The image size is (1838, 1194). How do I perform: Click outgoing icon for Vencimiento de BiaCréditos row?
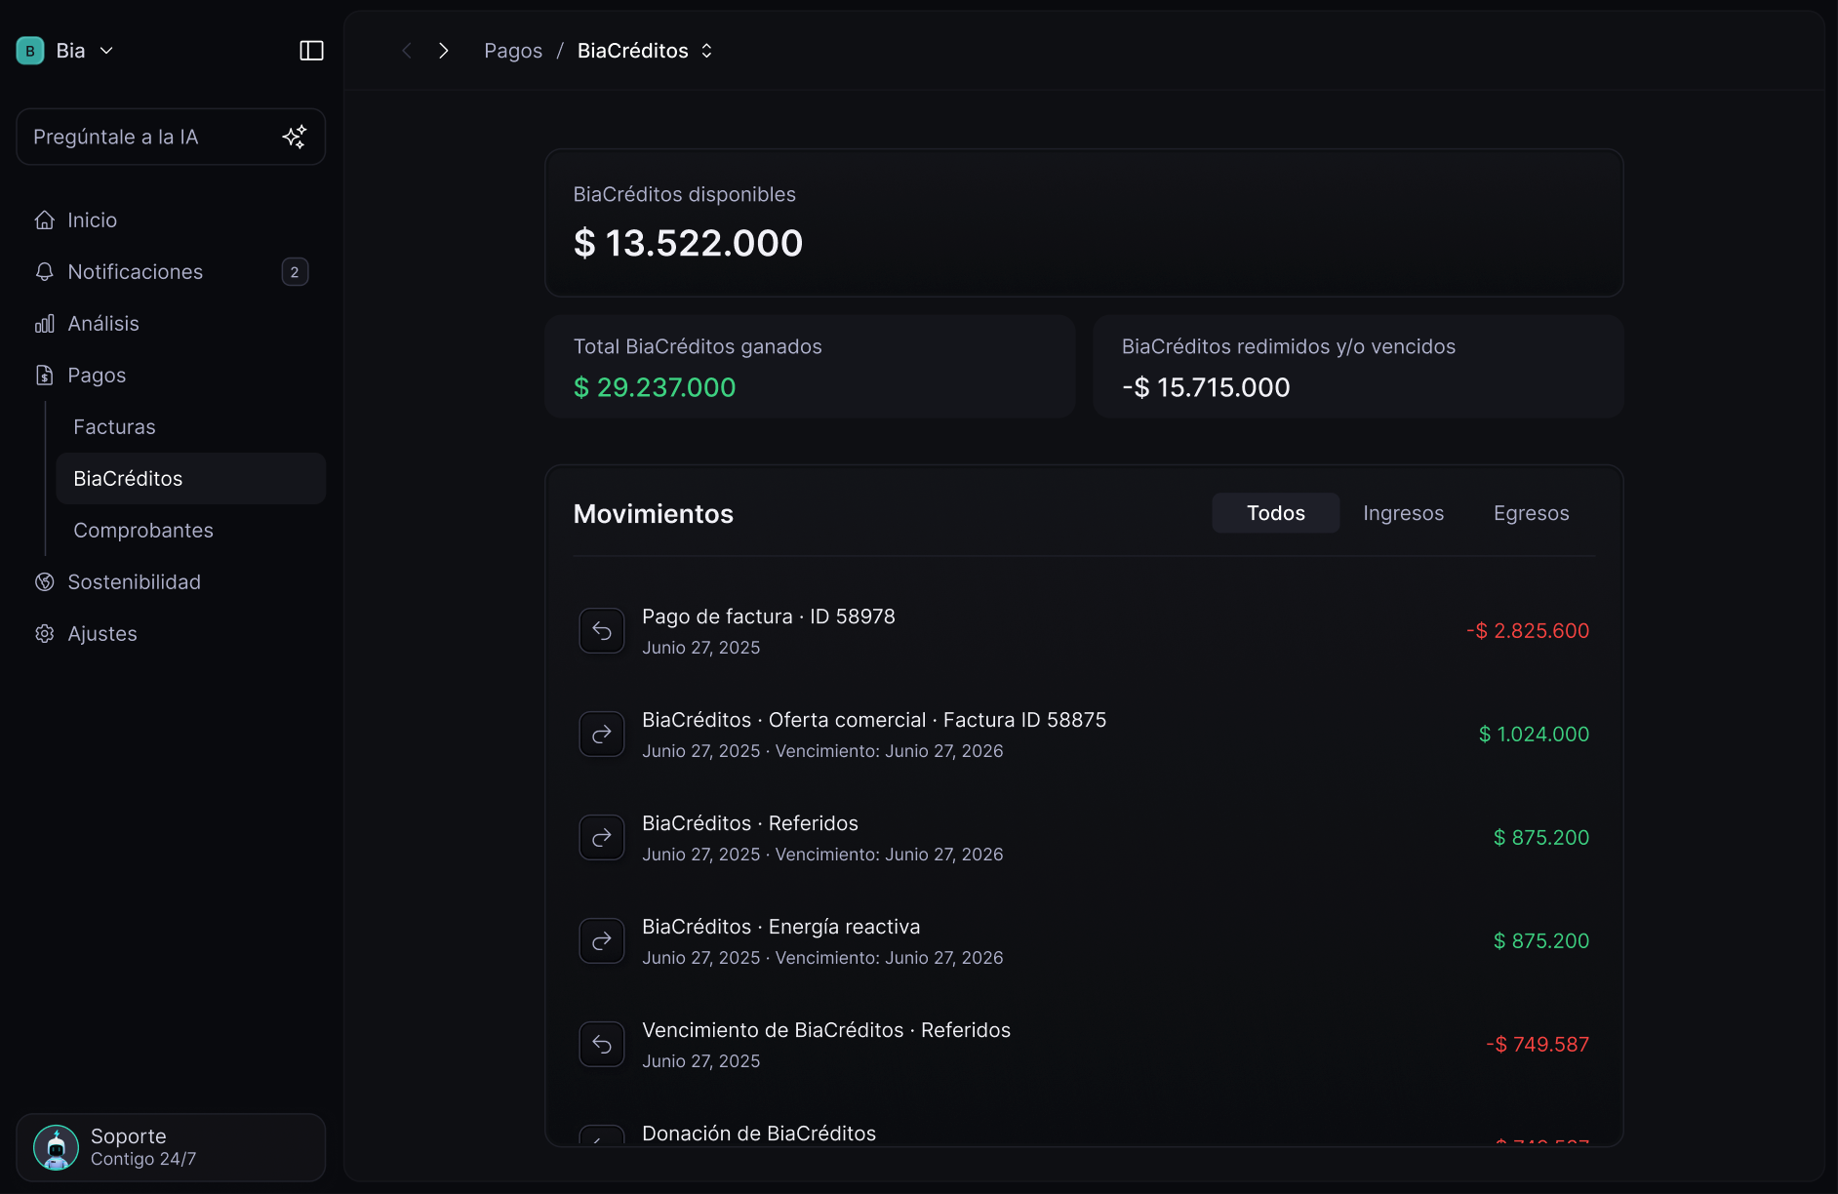coord(602,1045)
